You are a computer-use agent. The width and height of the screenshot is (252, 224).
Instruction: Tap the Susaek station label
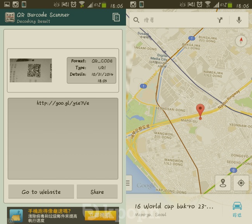coord(143,35)
